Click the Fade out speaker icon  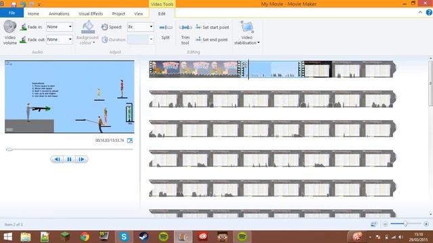pos(23,40)
